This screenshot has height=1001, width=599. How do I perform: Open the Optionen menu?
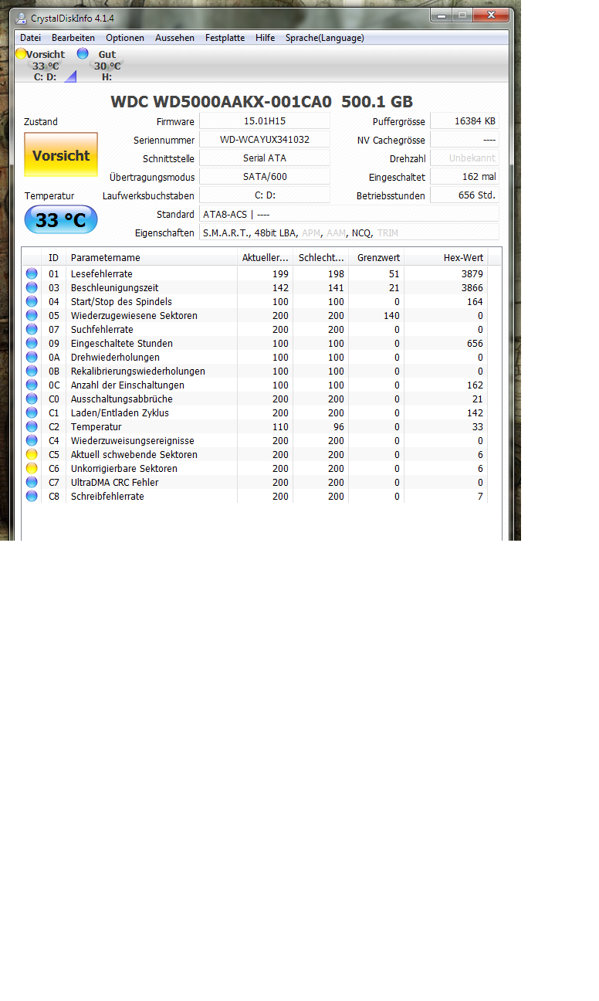point(125,38)
